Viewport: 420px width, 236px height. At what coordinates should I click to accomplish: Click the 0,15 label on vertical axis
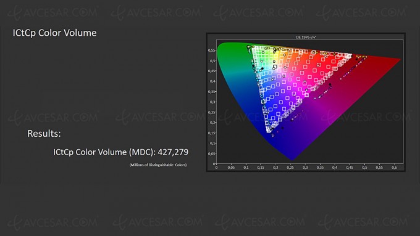click(212, 133)
